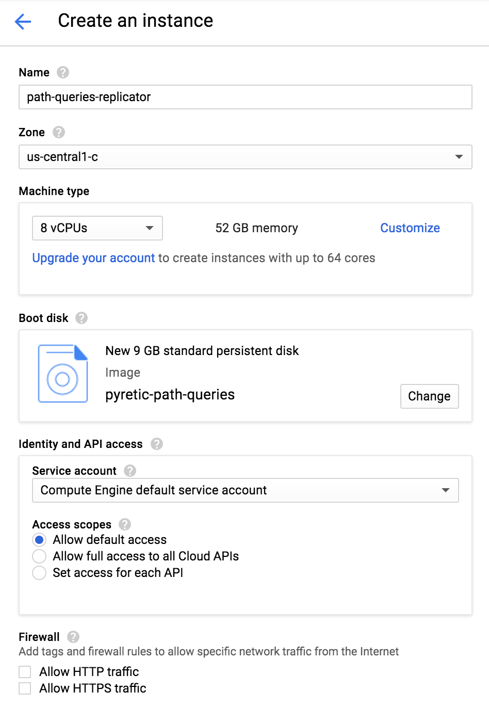The height and width of the screenshot is (707, 489).
Task: Select Allow default access radio option
Action: (39, 540)
